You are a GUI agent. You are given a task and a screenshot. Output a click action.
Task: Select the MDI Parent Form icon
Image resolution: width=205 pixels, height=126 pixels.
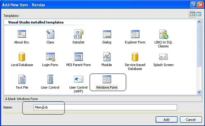point(79,57)
